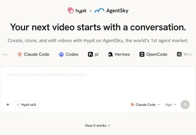196x135 pixels.
Task: Toggle the Hypit skill chip
Action: pyautogui.click(x=26, y=105)
